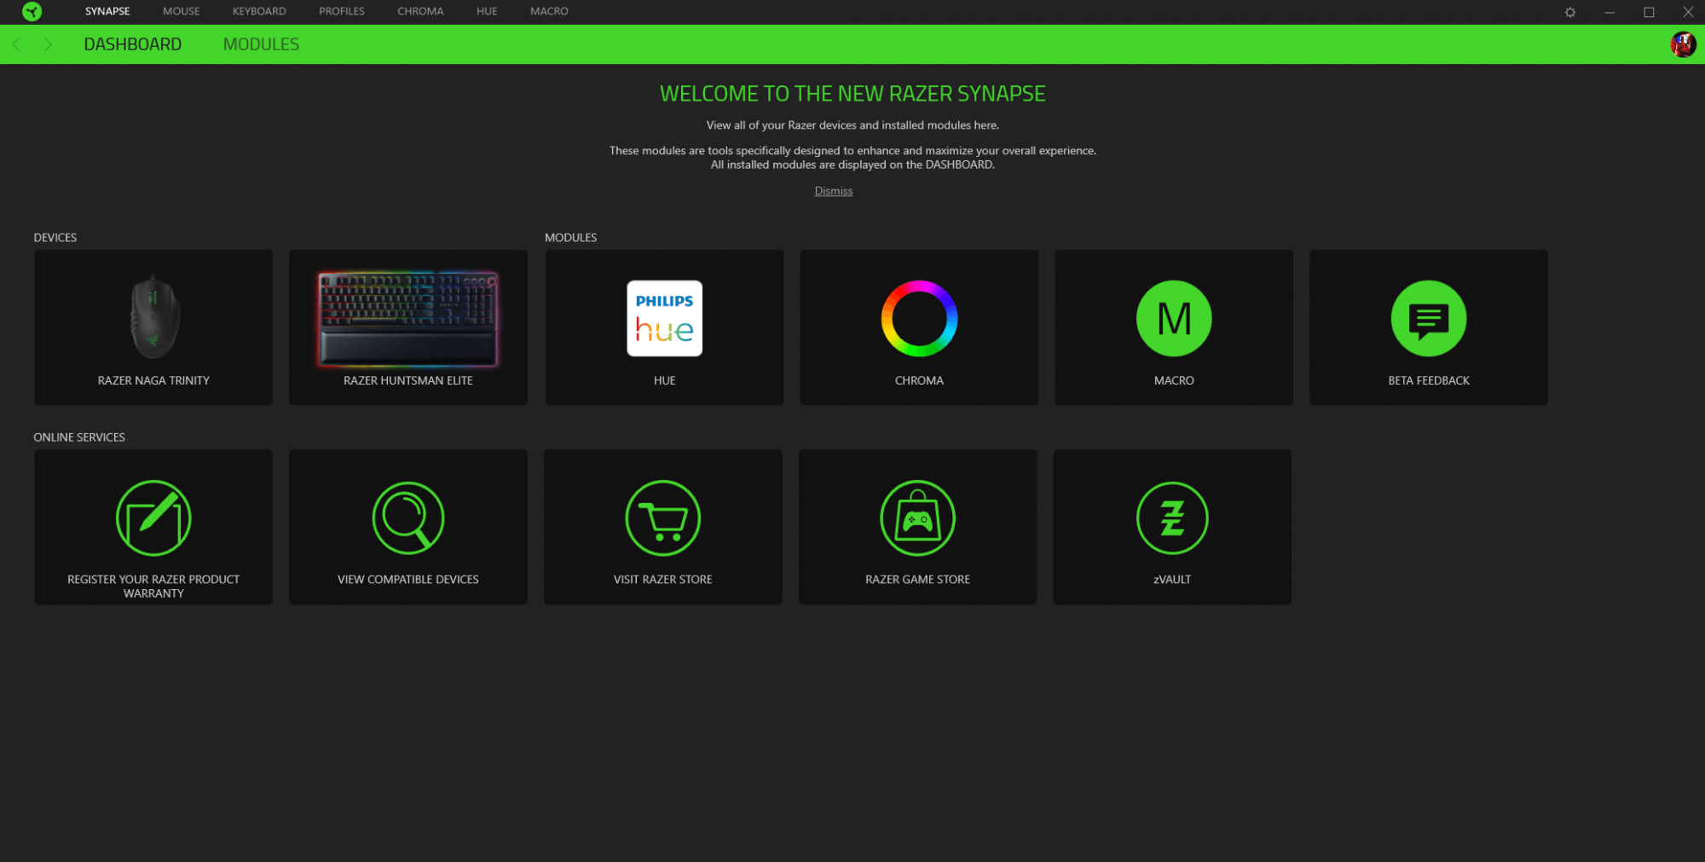The image size is (1705, 862).
Task: Click Register Your Razer Product Warranty icon
Action: 153,518
